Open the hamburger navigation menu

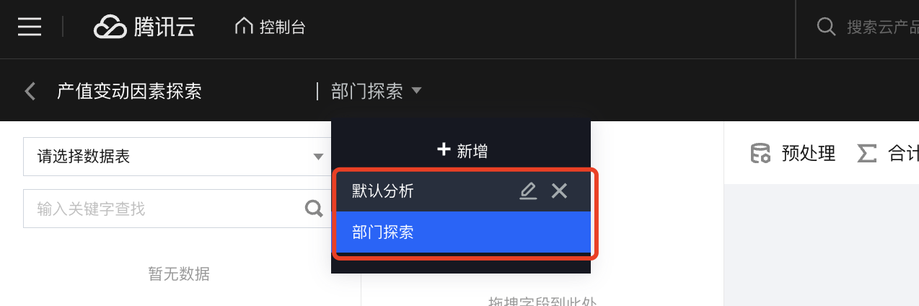tap(30, 27)
